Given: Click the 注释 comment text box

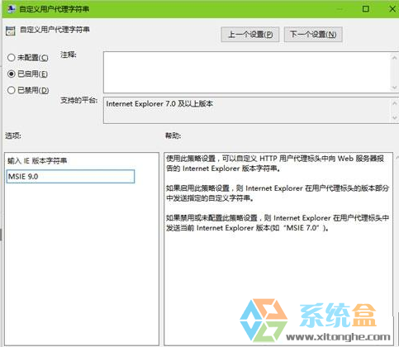Looking at the screenshot, I should pos(247,72).
